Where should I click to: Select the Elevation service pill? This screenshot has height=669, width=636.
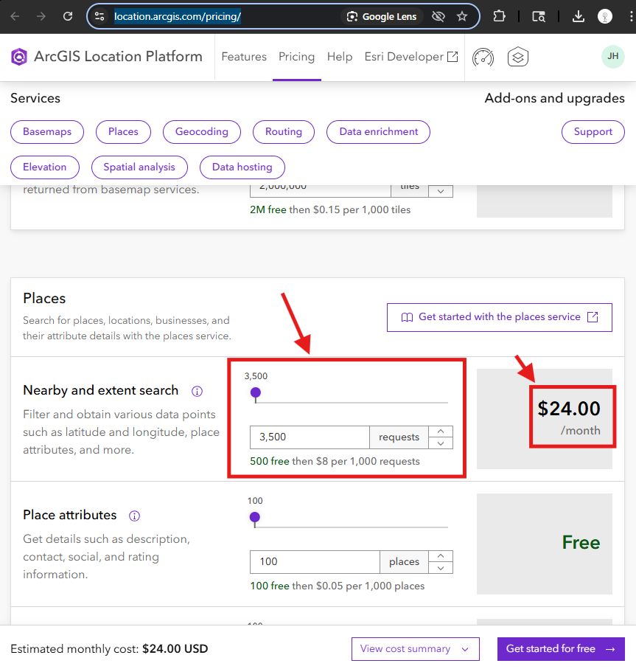click(x=45, y=167)
